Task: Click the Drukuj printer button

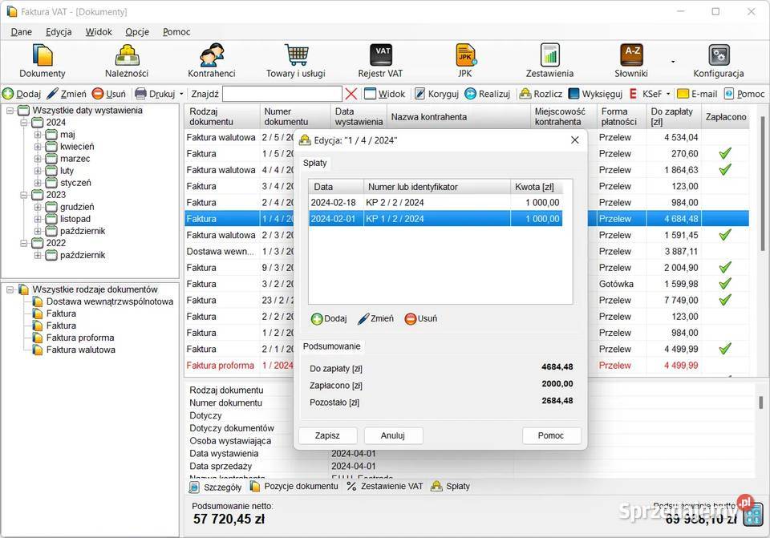Action: pos(155,93)
